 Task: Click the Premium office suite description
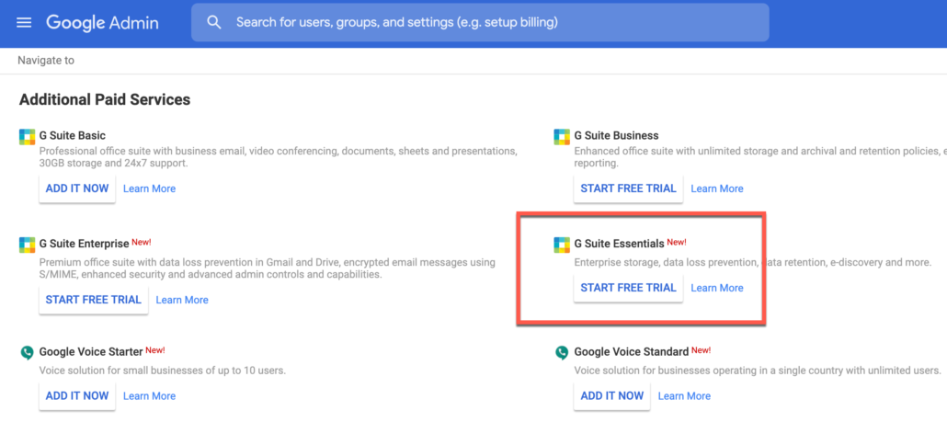(x=267, y=268)
